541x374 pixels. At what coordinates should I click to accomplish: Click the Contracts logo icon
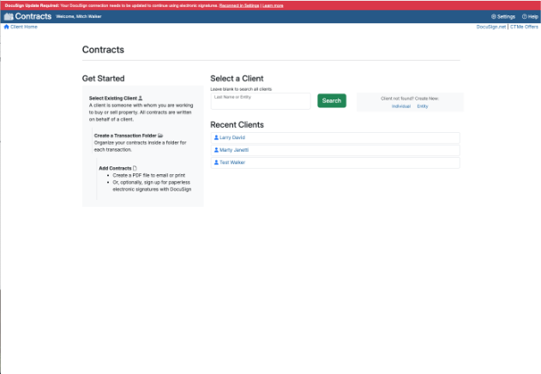point(9,16)
